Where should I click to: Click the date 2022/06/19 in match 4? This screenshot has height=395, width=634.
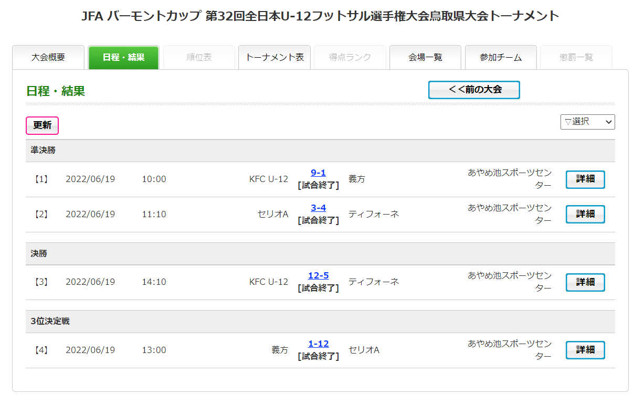tap(90, 350)
